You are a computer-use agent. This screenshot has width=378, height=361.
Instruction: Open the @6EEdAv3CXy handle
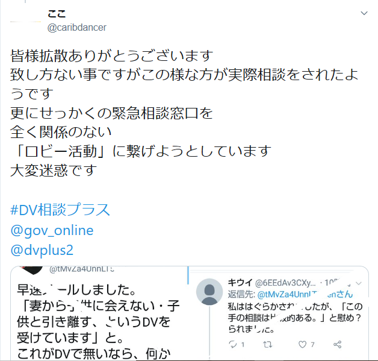point(285,283)
